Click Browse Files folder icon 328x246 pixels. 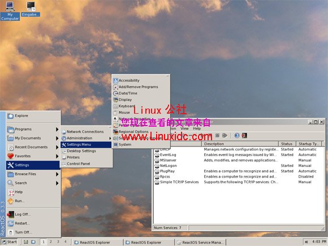pos(11,174)
